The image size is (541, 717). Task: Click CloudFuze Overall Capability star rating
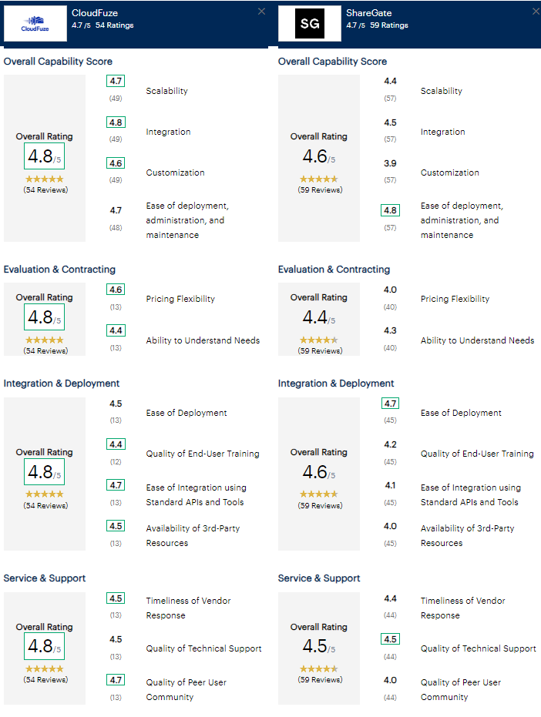pyautogui.click(x=45, y=179)
